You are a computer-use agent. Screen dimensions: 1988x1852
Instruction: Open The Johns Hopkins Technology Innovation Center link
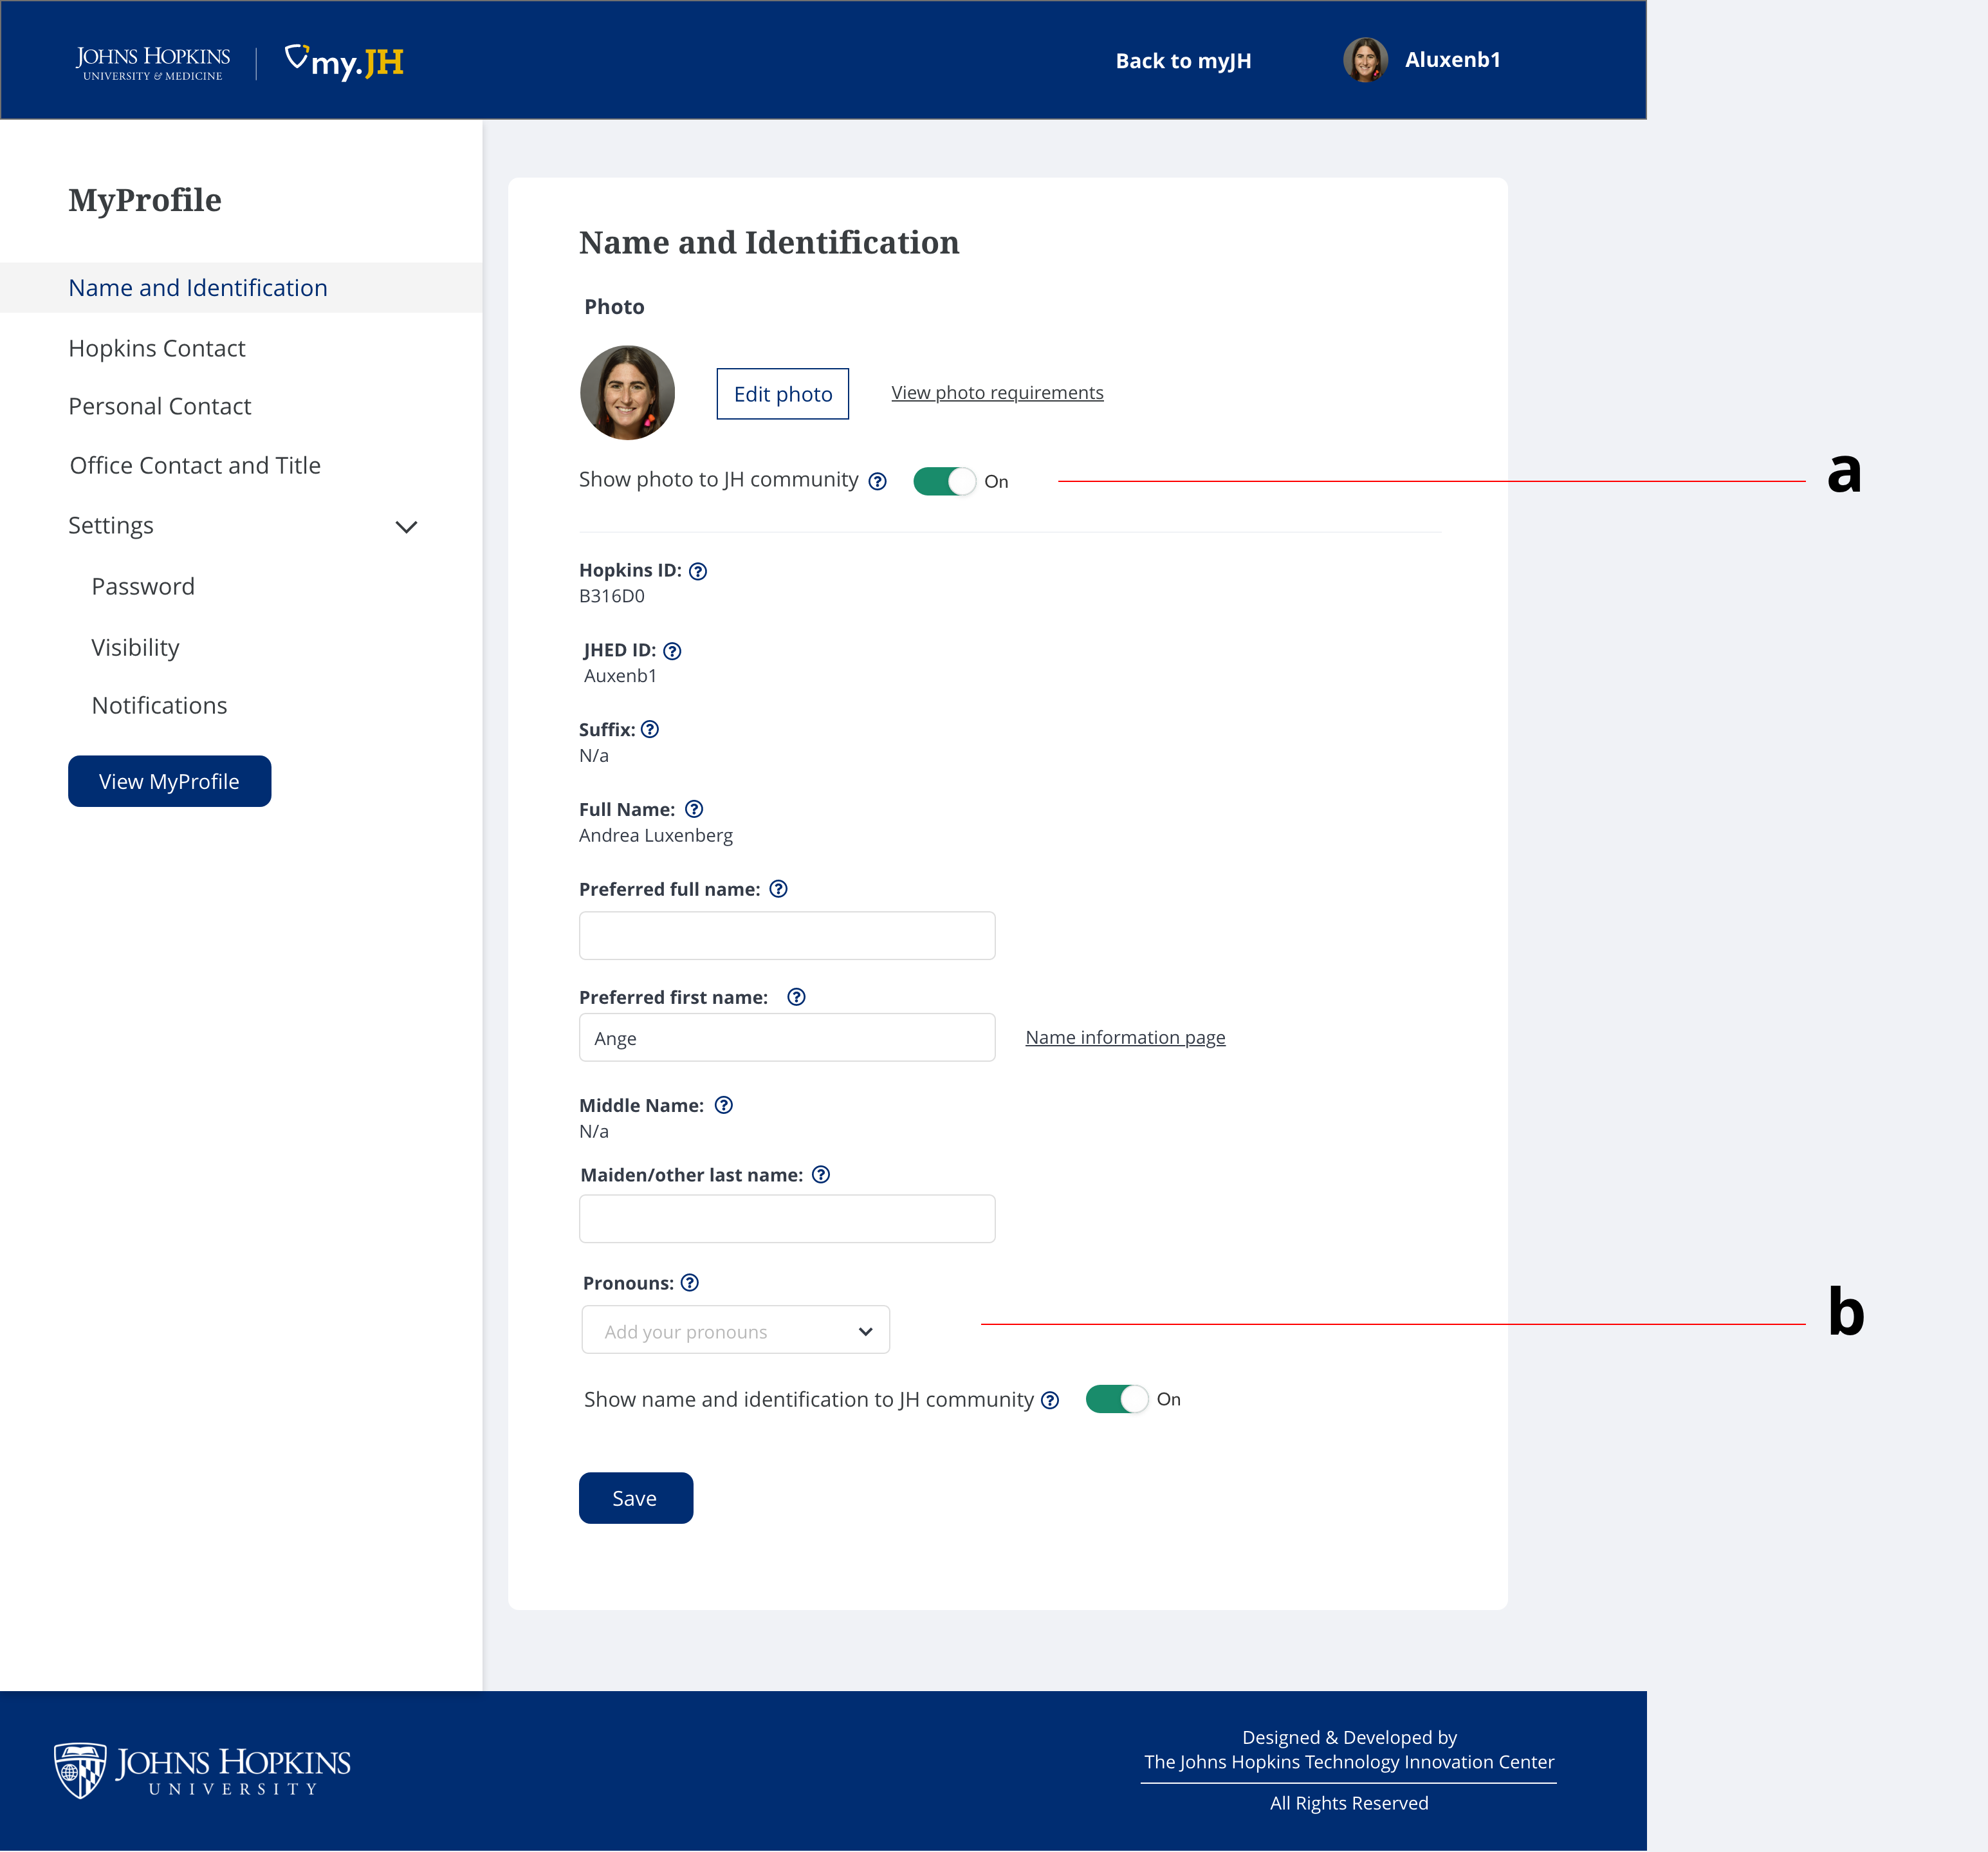[x=1349, y=1762]
